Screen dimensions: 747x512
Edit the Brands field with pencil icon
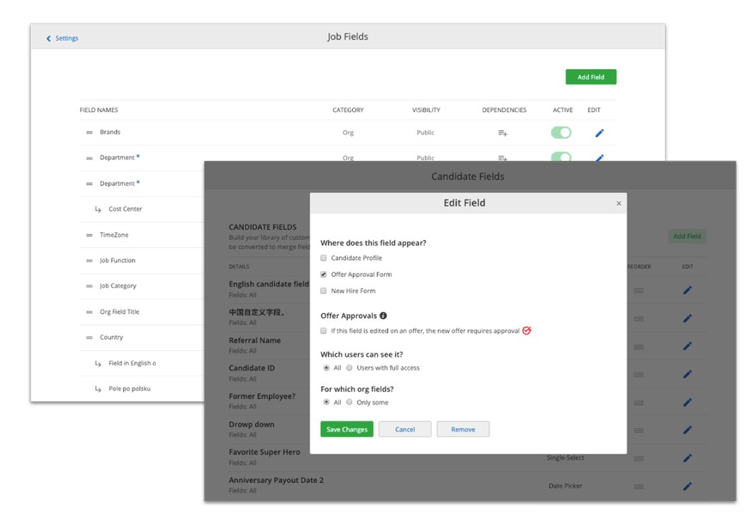(599, 133)
